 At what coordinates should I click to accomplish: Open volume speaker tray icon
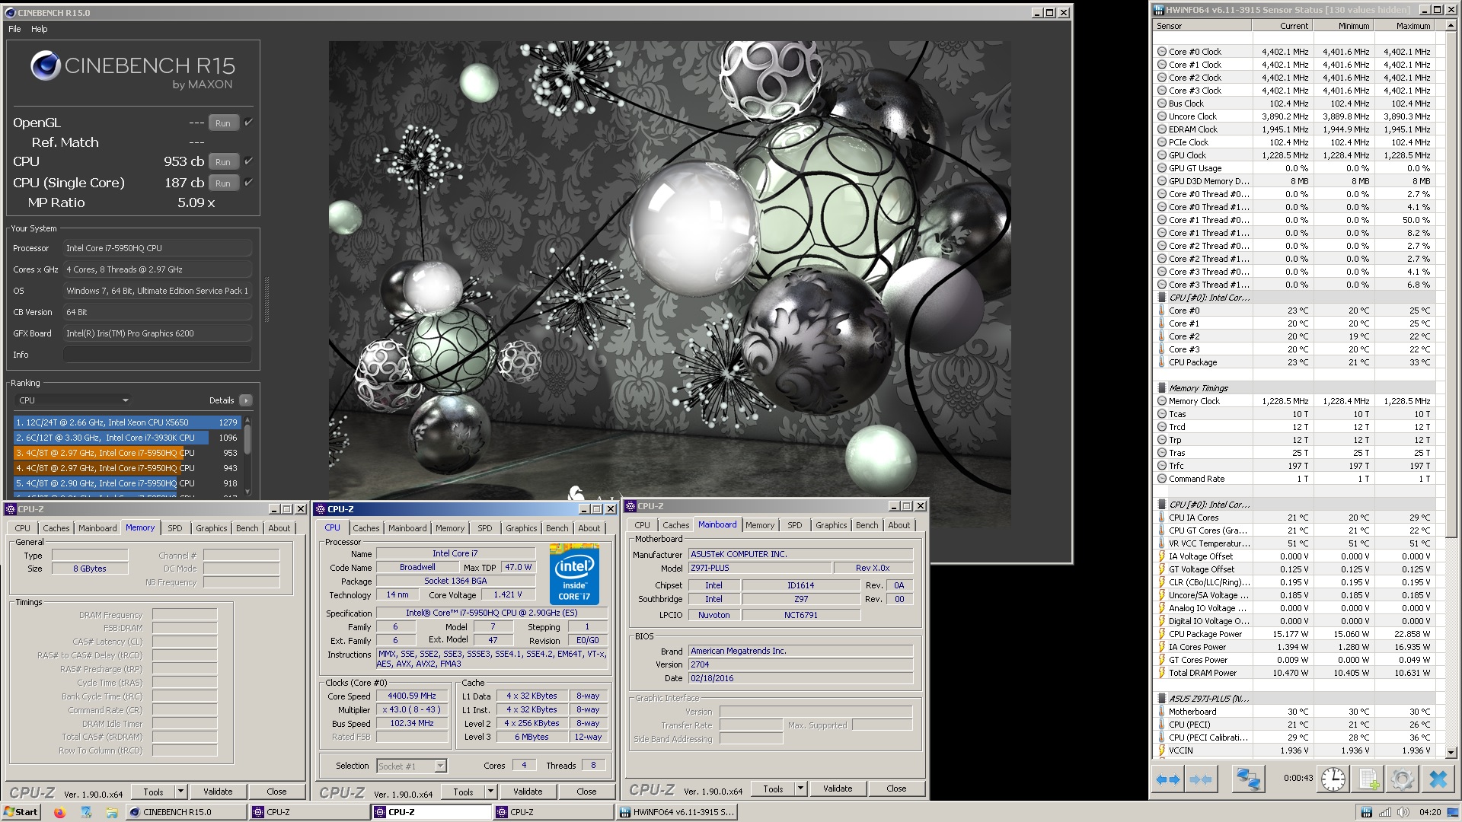[1403, 812]
